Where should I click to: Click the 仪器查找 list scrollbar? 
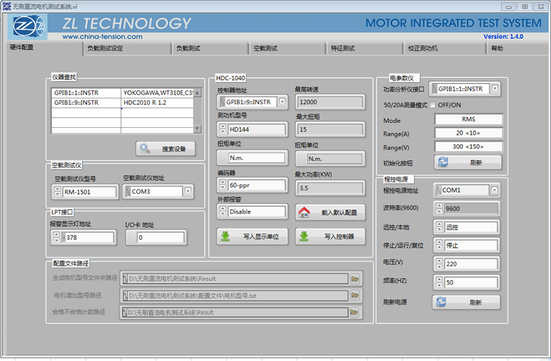[196, 110]
